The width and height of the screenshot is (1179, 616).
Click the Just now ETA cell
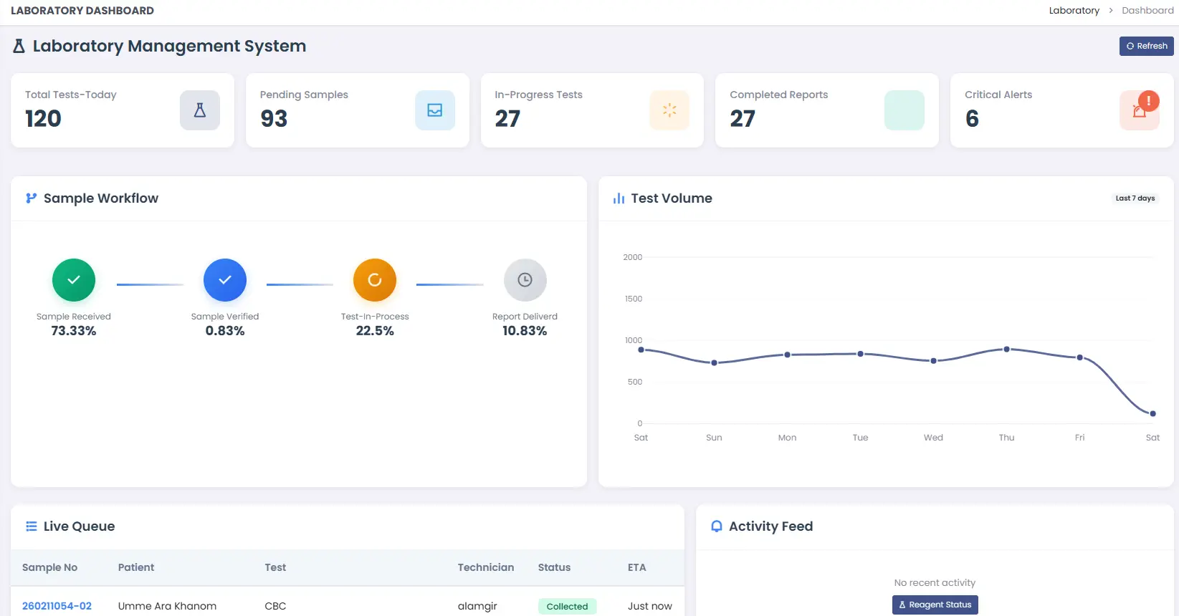coord(650,606)
